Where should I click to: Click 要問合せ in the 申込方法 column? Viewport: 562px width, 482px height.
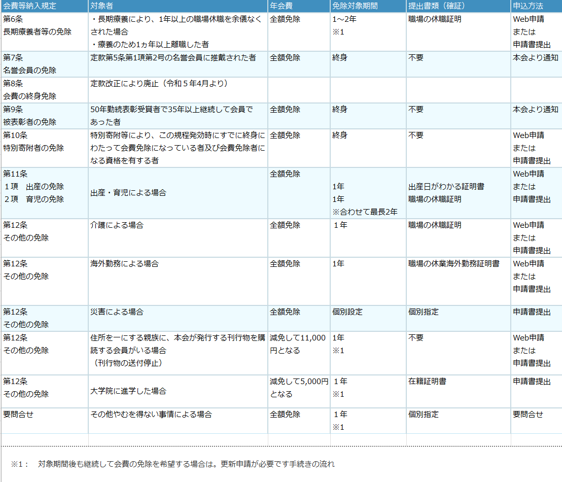tap(528, 414)
